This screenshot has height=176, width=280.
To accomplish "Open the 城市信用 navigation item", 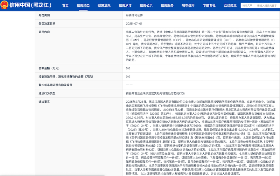I will (188, 6).
